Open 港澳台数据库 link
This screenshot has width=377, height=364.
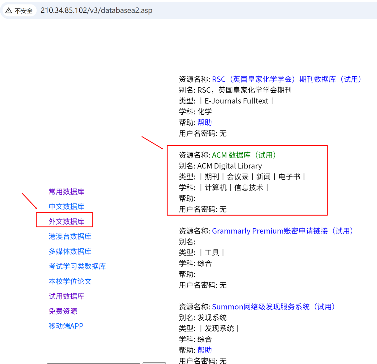(x=70, y=237)
